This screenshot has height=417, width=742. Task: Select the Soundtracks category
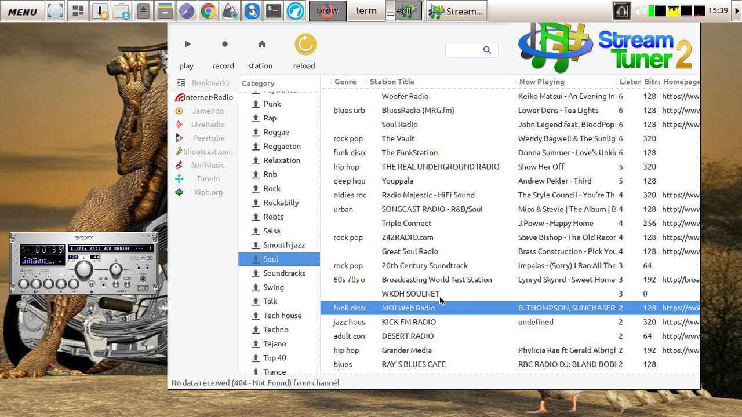(279, 273)
